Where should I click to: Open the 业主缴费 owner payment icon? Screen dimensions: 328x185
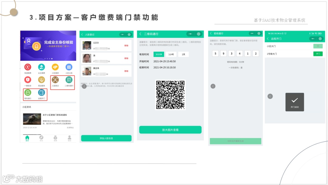coord(41,67)
